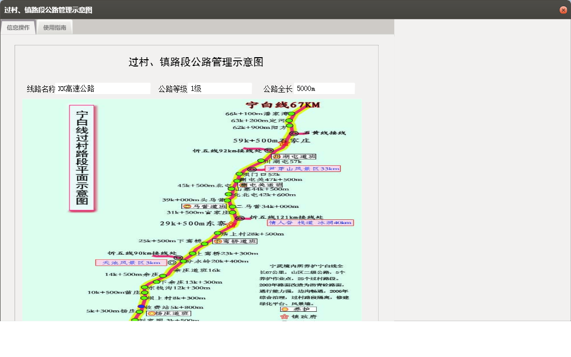Click the 天池风景区3km scenic label

tap(130, 262)
